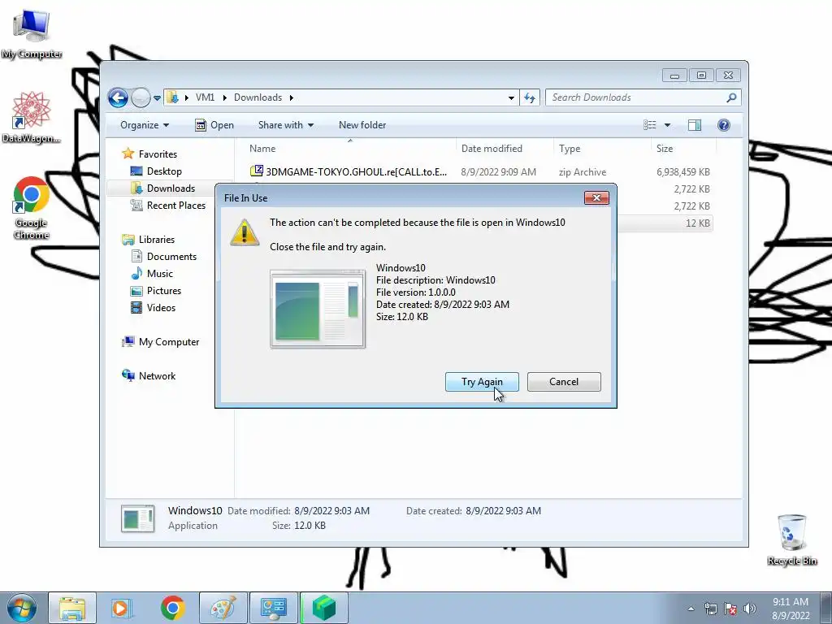Click the Try Again button
Viewport: 832px width, 624px height.
coord(482,382)
